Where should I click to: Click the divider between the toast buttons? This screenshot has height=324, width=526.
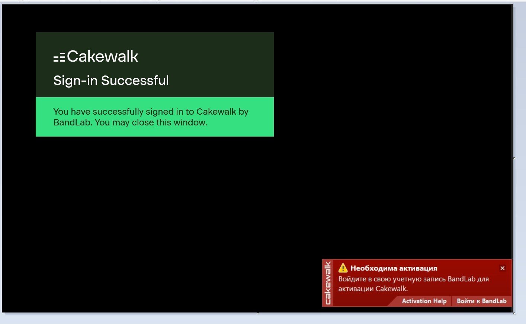point(452,301)
